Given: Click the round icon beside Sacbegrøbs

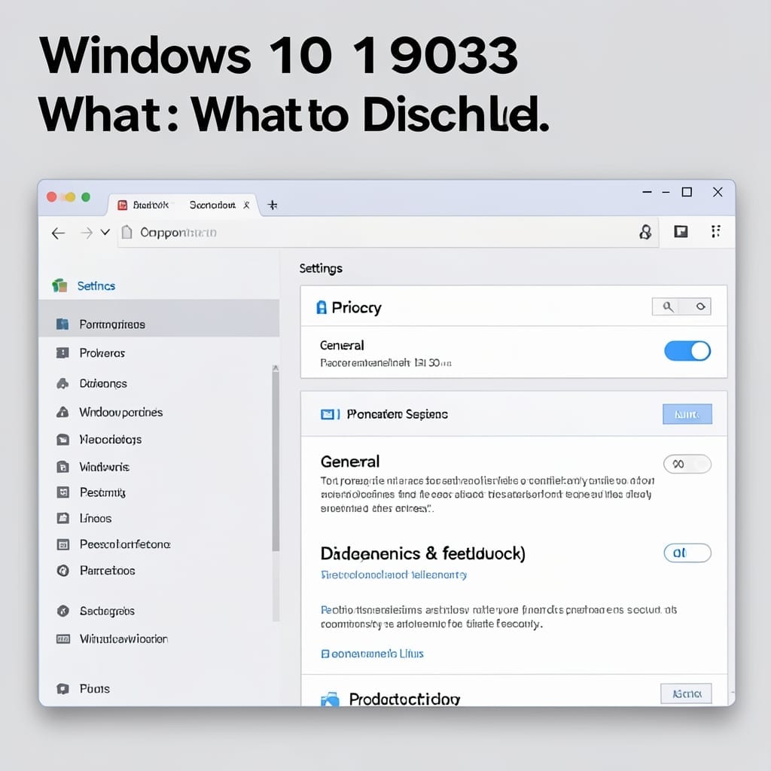Looking at the screenshot, I should point(63,611).
